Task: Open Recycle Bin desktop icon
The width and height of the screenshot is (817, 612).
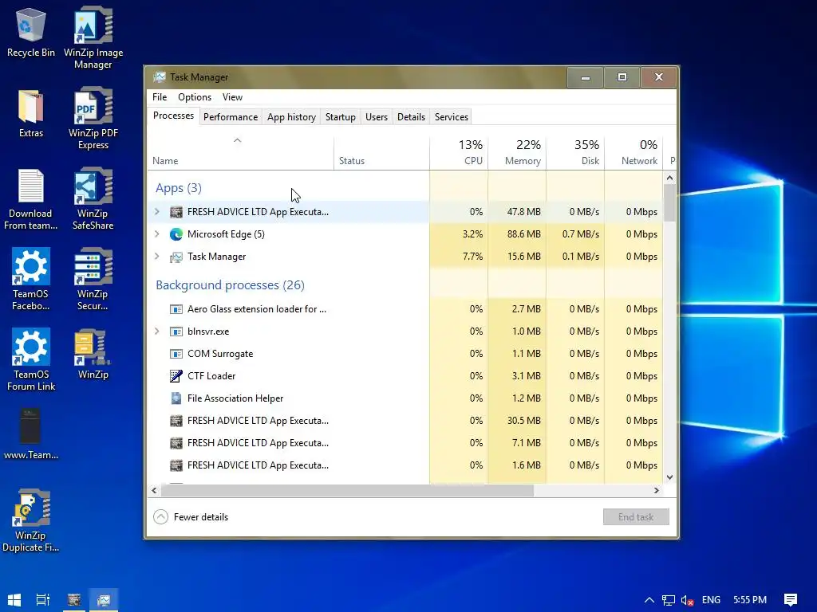Action: pyautogui.click(x=31, y=33)
